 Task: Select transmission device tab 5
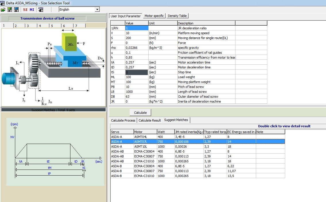click(55, 26)
